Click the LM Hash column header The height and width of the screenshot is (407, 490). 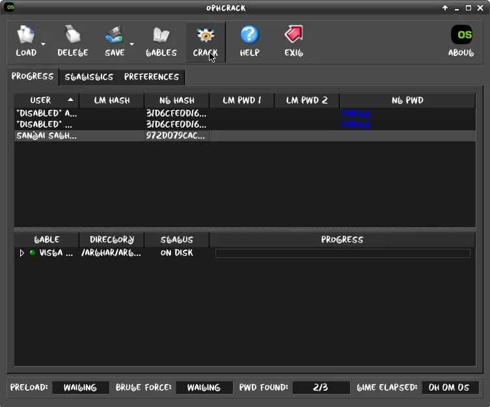(x=112, y=100)
